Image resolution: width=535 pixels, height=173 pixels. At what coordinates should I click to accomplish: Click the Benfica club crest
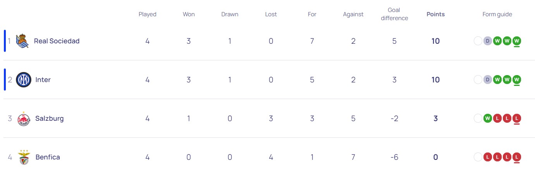(x=23, y=157)
